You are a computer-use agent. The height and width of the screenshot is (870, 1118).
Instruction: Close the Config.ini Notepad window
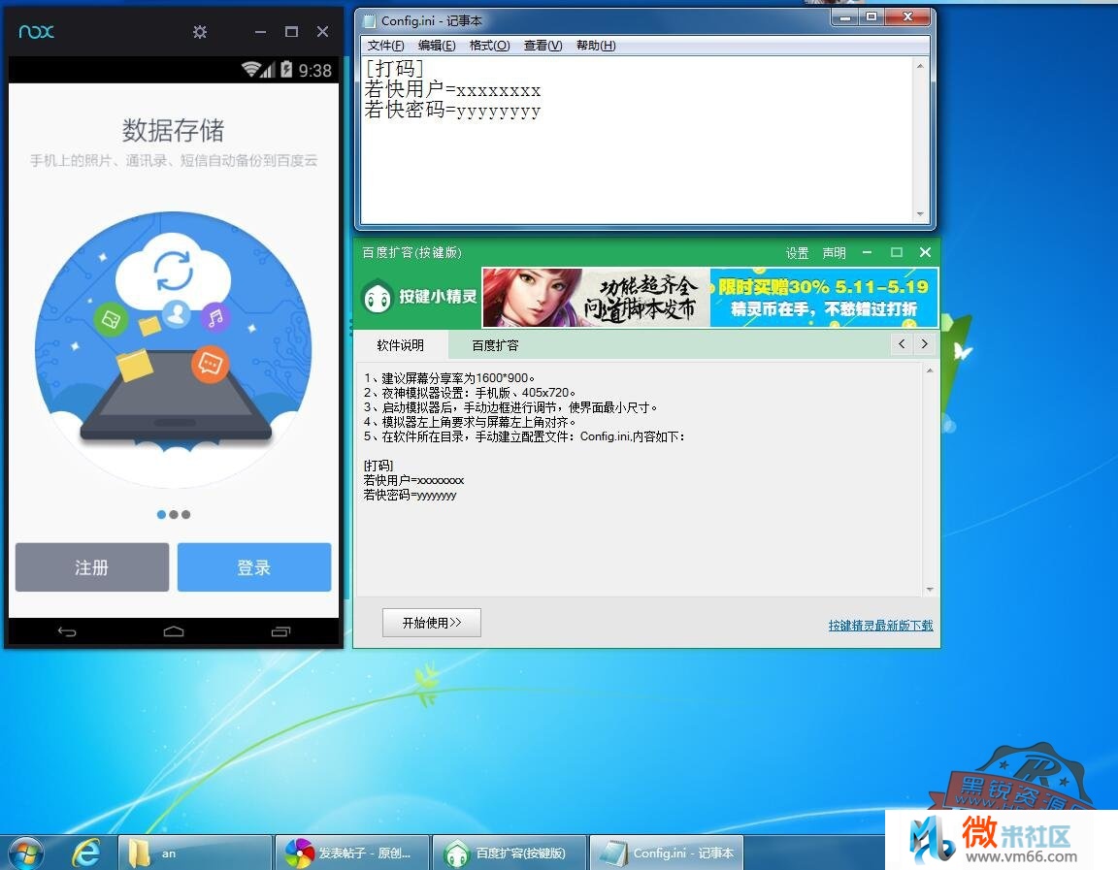[907, 17]
